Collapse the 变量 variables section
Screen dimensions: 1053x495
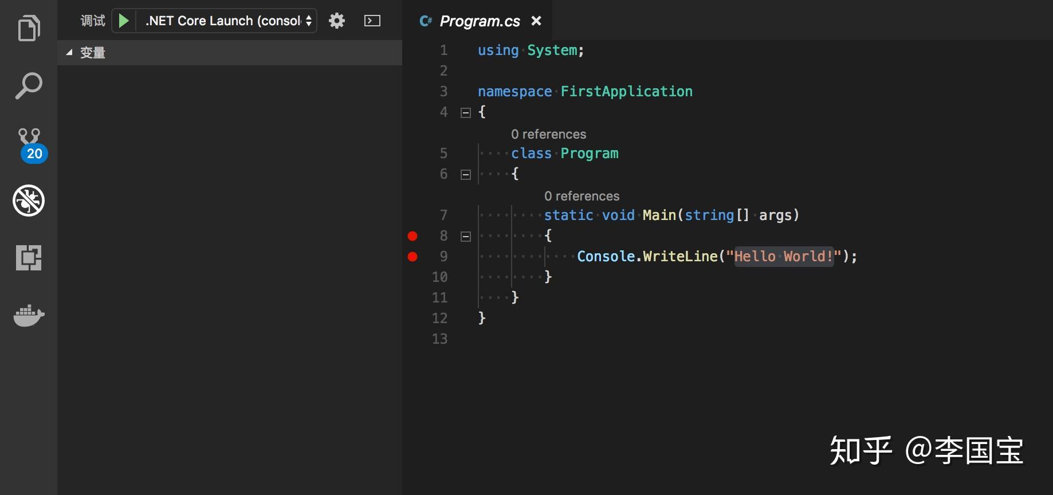click(69, 53)
